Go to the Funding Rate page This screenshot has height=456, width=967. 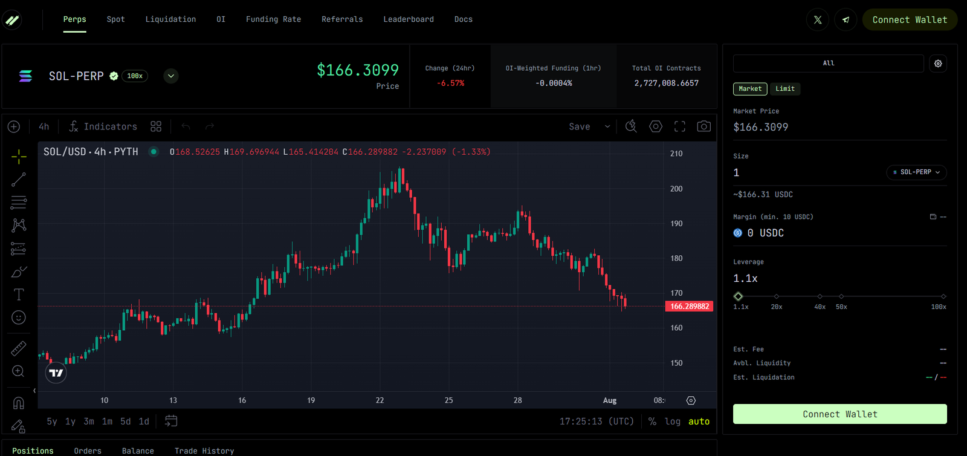(273, 19)
